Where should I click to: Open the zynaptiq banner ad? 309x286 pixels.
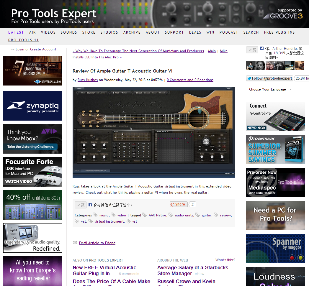click(33, 106)
